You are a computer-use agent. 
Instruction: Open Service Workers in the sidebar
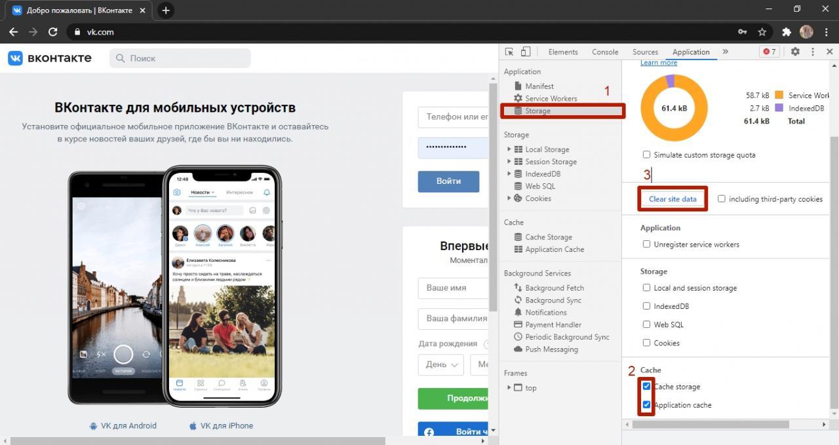(x=551, y=99)
